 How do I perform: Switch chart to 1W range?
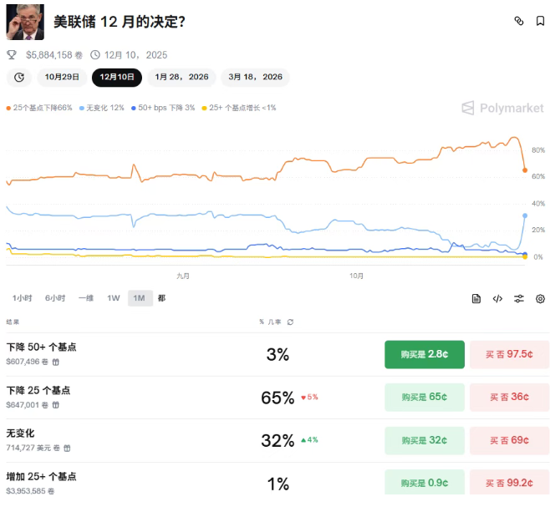[114, 298]
